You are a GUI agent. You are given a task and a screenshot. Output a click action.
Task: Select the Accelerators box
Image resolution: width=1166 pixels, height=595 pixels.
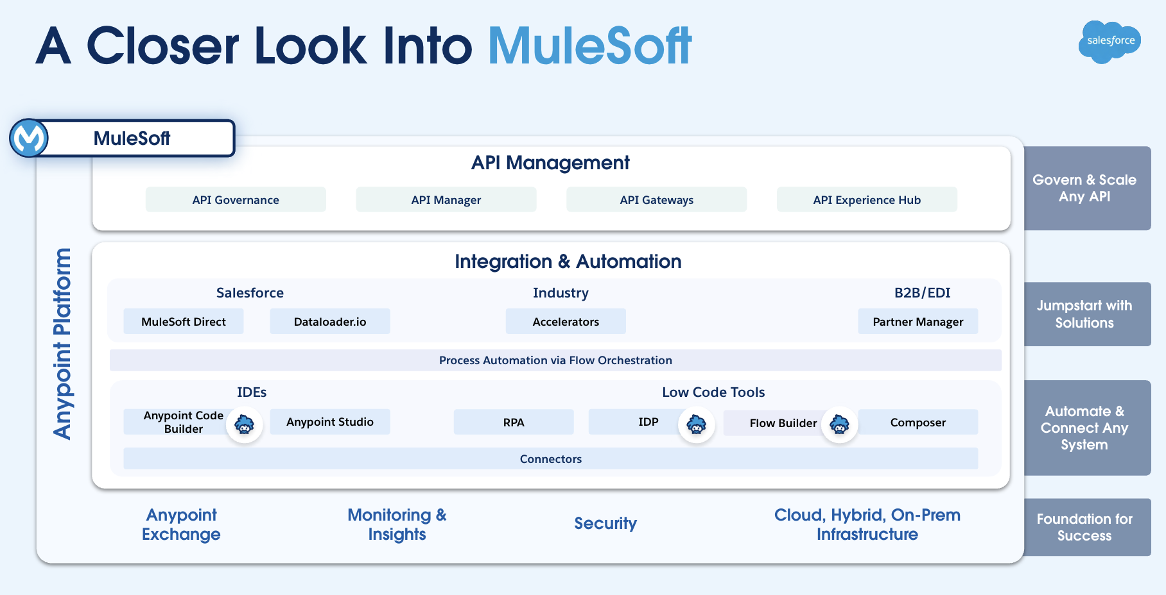(x=566, y=321)
